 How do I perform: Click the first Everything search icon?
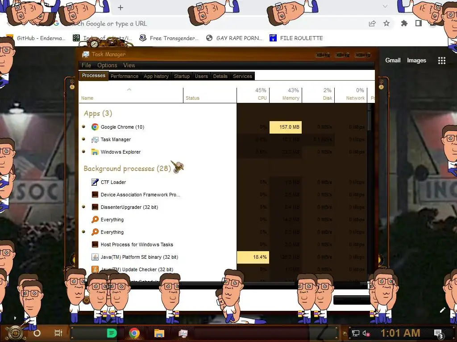[95, 220]
